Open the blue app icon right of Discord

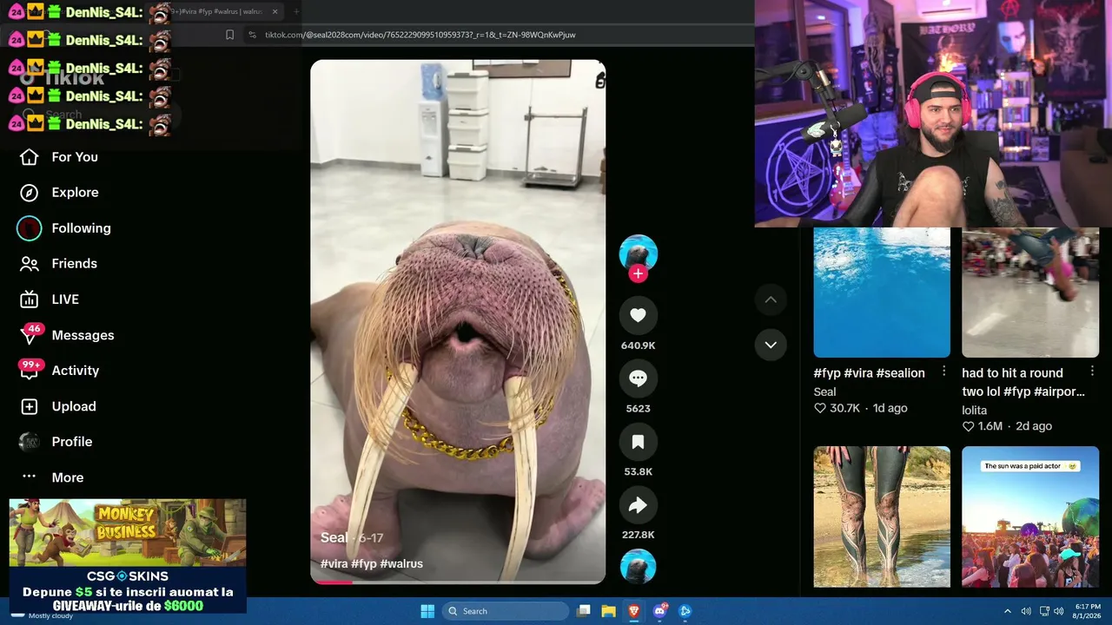click(x=685, y=611)
